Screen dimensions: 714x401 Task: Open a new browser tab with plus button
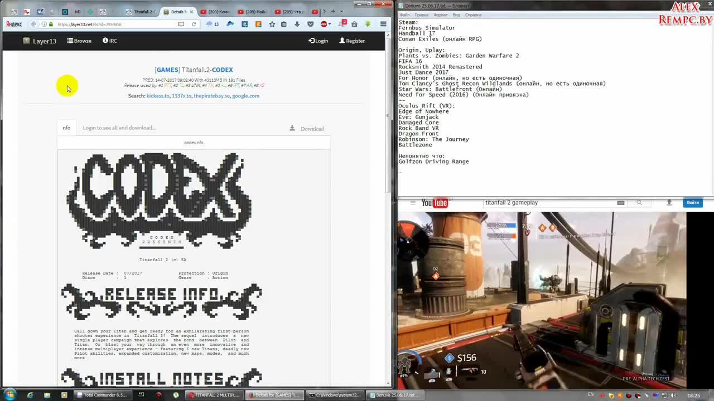tap(333, 12)
